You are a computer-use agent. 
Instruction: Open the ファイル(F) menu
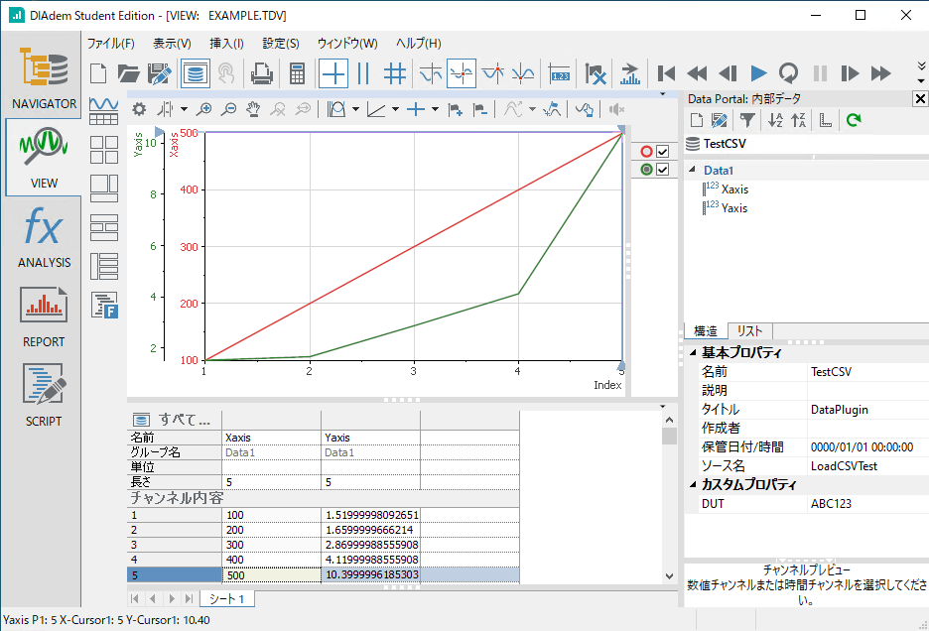click(111, 44)
